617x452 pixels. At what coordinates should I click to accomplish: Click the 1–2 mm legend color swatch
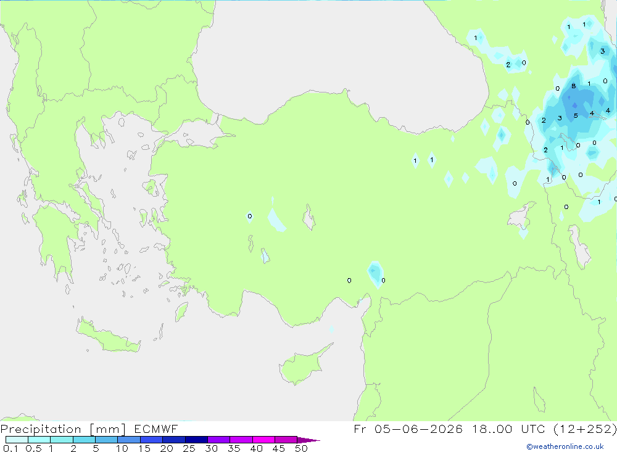point(61,440)
